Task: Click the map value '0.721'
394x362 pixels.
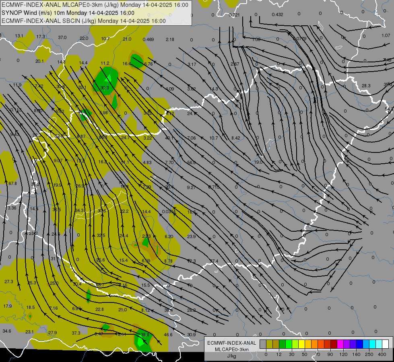Action: (234, 15)
